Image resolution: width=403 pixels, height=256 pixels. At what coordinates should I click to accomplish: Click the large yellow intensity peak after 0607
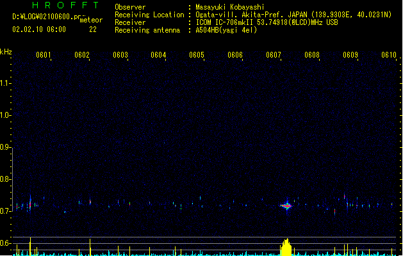286,247
